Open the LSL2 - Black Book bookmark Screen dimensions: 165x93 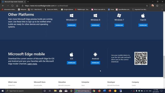[35, 10]
